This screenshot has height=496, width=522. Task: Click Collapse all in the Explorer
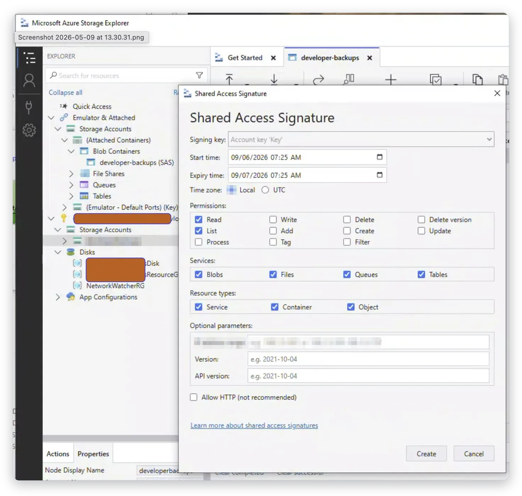coord(66,92)
